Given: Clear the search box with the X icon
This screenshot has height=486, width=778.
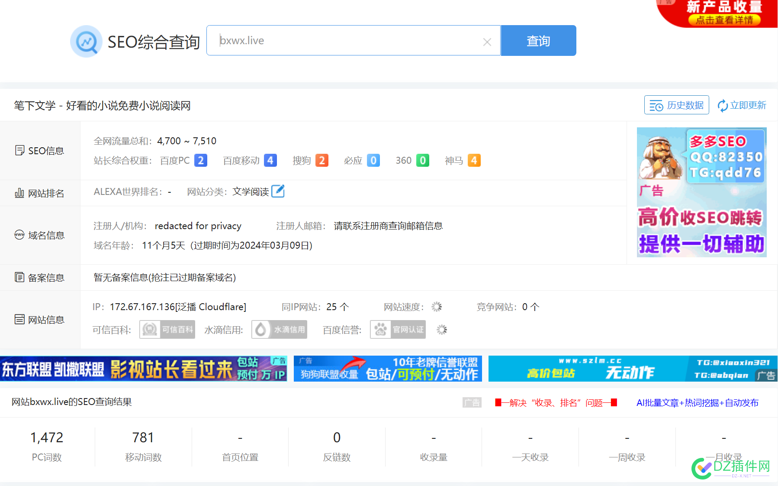Looking at the screenshot, I should [487, 42].
